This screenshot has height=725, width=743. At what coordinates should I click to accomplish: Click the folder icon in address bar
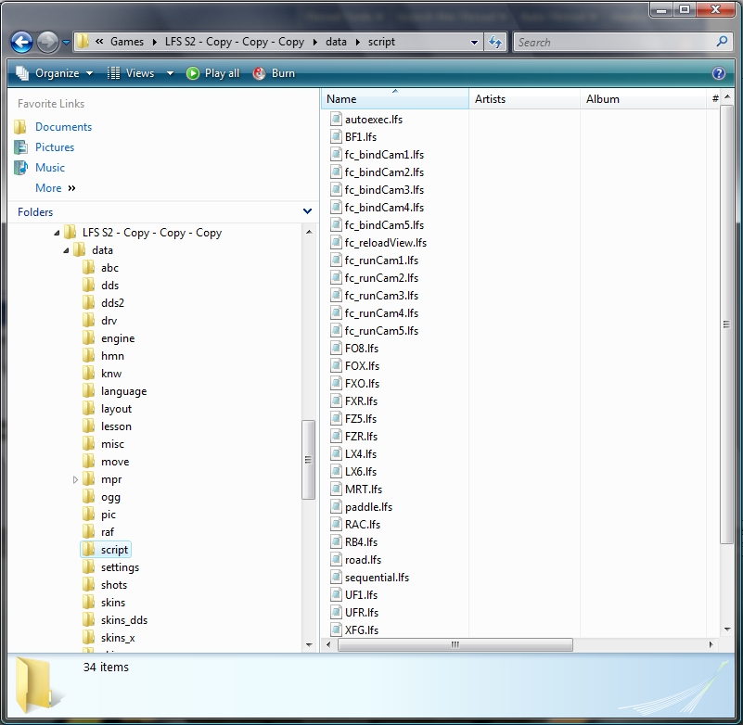click(83, 42)
